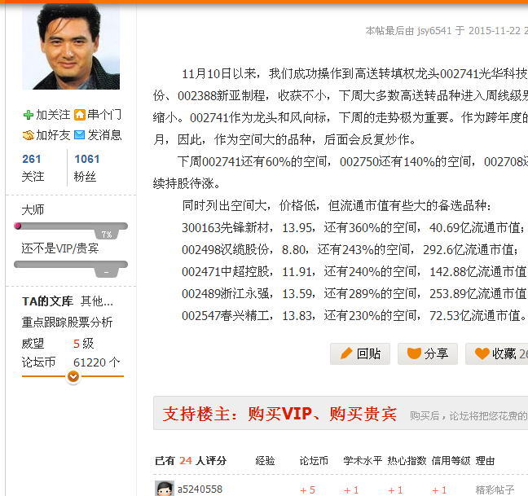Click the 收藏 favorite button
This screenshot has height=496, width=528.
tap(497, 353)
